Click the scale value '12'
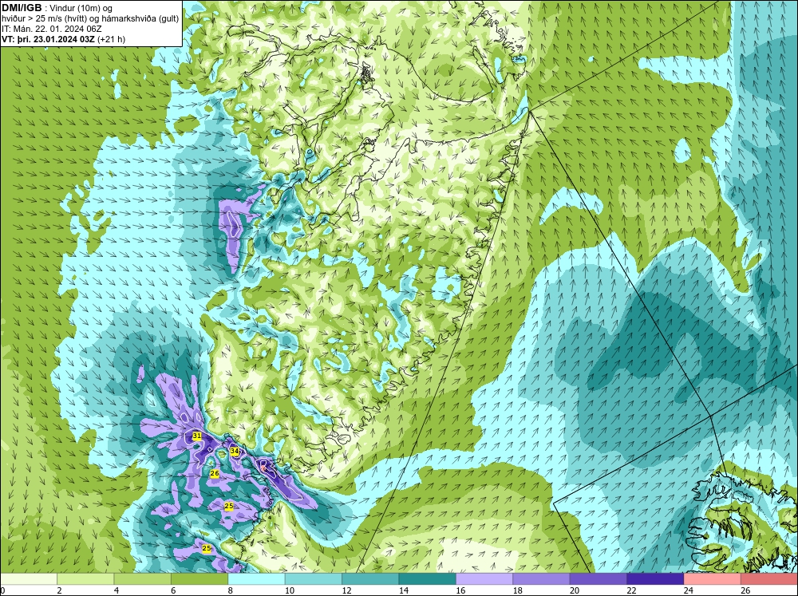 (x=346, y=590)
